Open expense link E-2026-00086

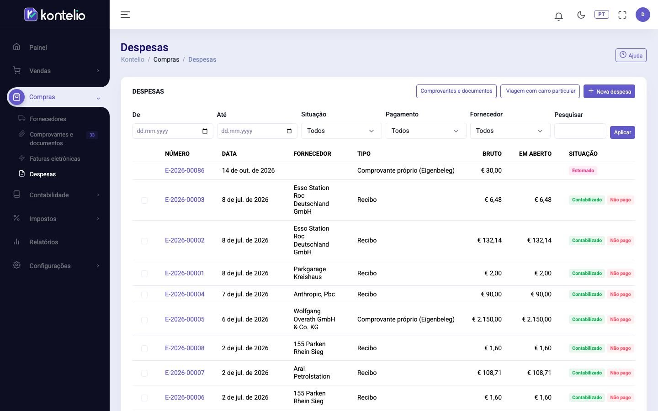pyautogui.click(x=185, y=170)
